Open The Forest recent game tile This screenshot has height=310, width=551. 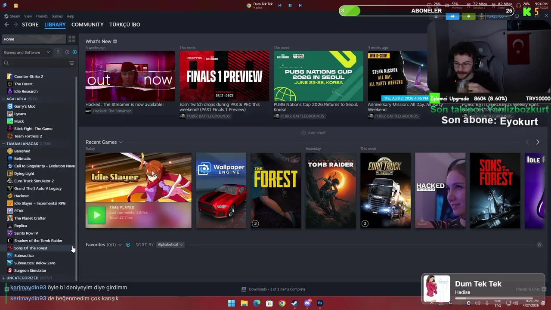[276, 190]
